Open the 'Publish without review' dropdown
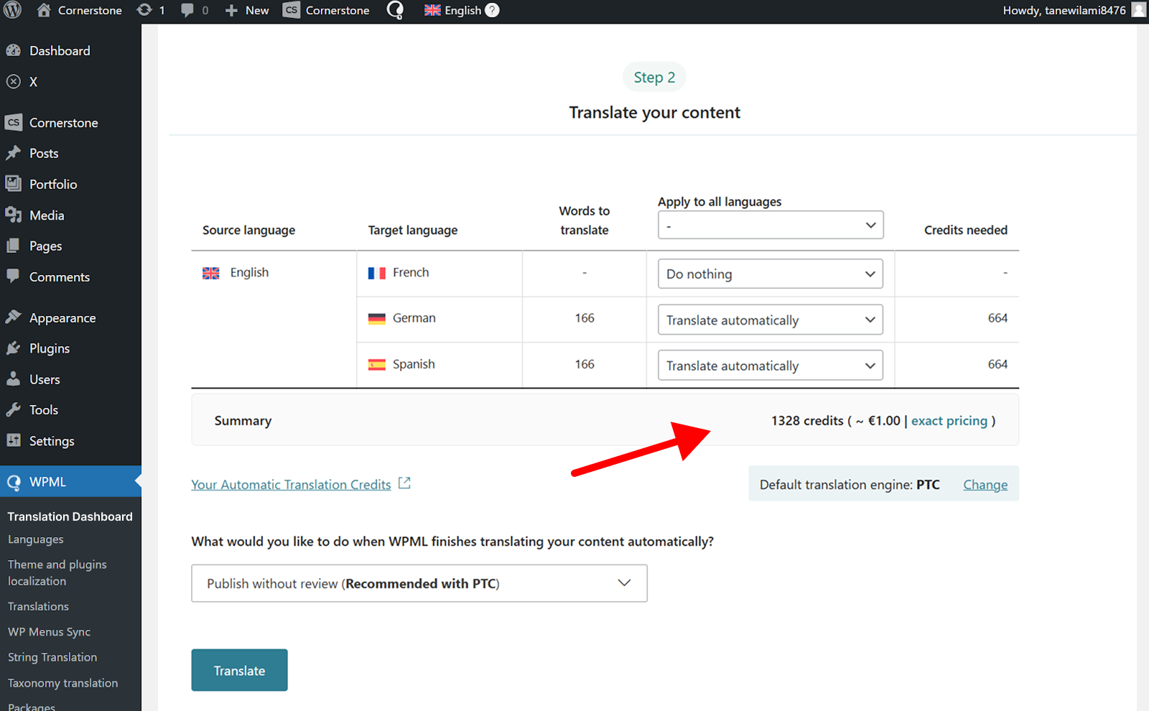Image resolution: width=1149 pixels, height=711 pixels. click(x=419, y=583)
